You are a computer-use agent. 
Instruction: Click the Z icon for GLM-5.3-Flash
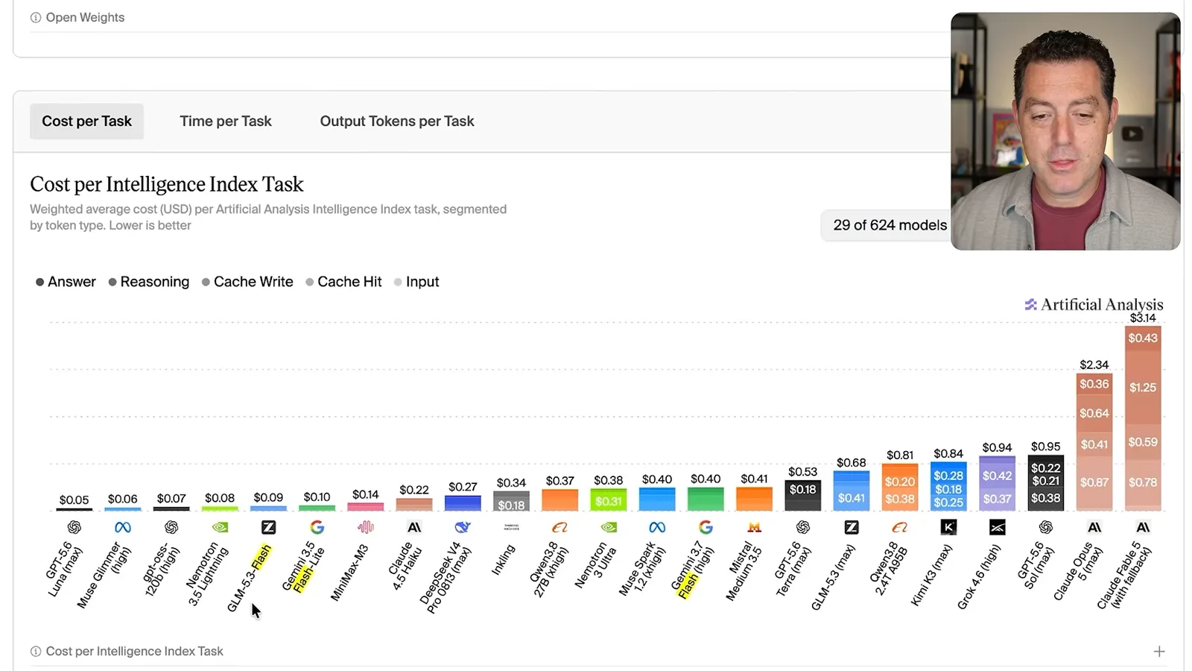tap(268, 527)
